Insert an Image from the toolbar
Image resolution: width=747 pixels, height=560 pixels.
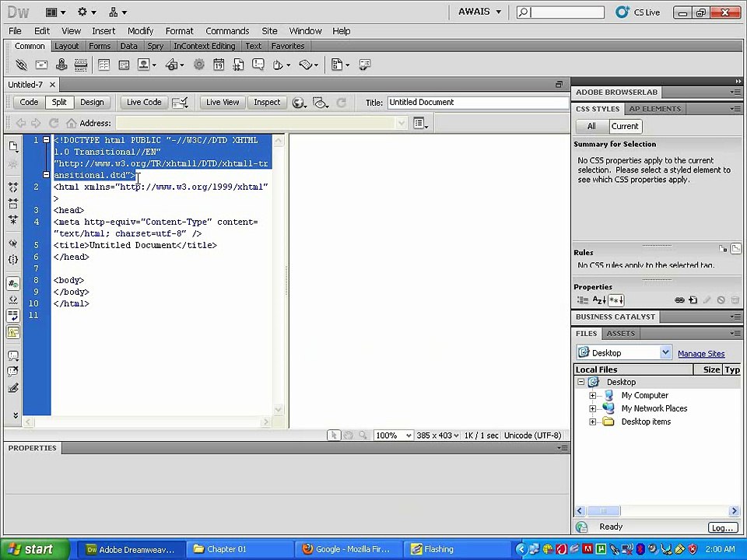(x=144, y=65)
